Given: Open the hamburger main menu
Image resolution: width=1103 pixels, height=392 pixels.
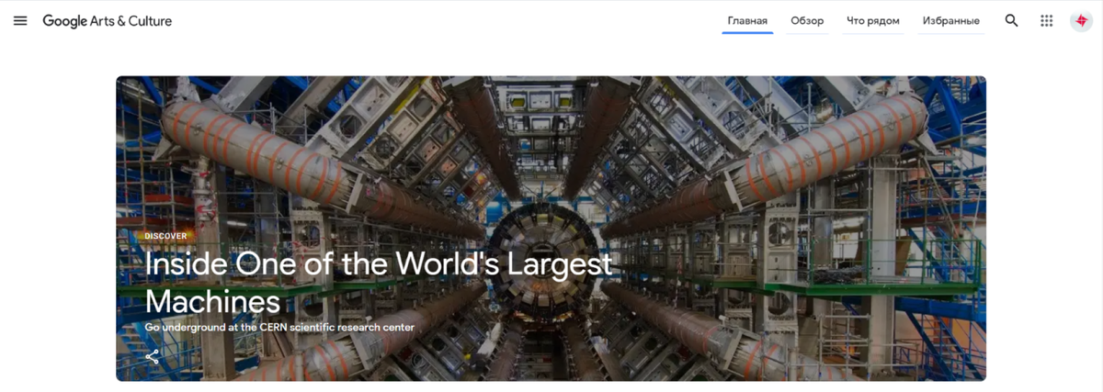Looking at the screenshot, I should coord(20,21).
